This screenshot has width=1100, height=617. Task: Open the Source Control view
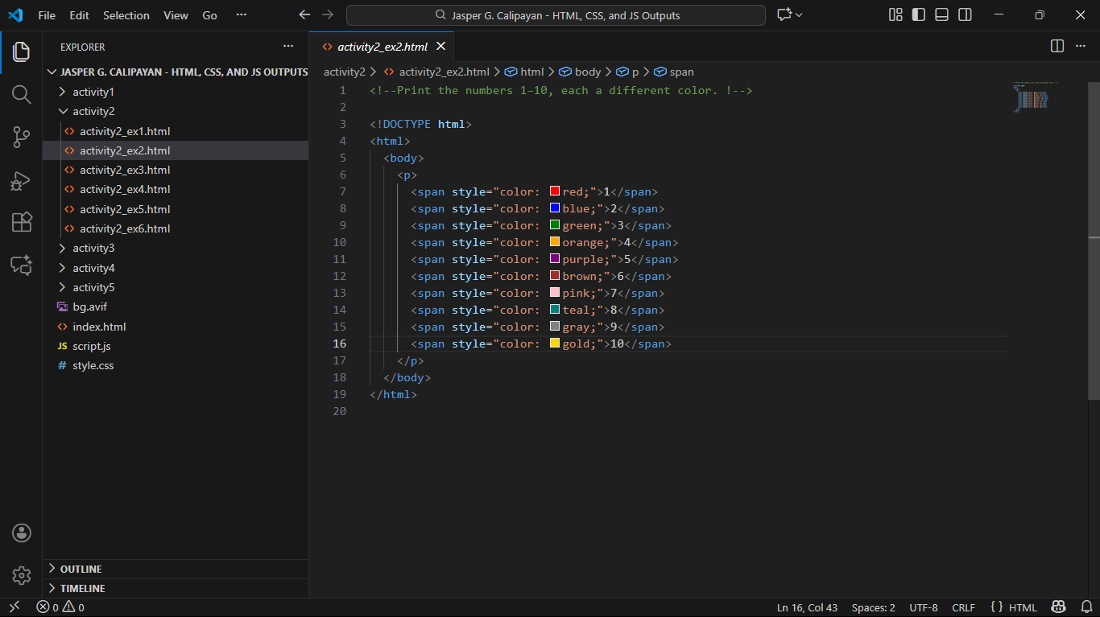22,138
